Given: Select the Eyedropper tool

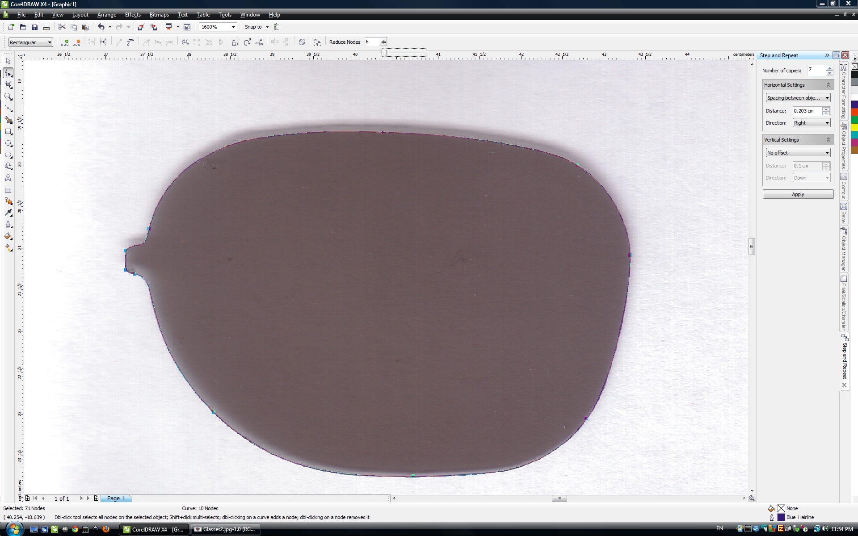Looking at the screenshot, I should [x=8, y=213].
